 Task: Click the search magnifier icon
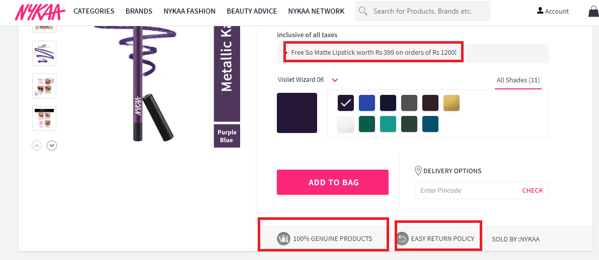tap(363, 11)
